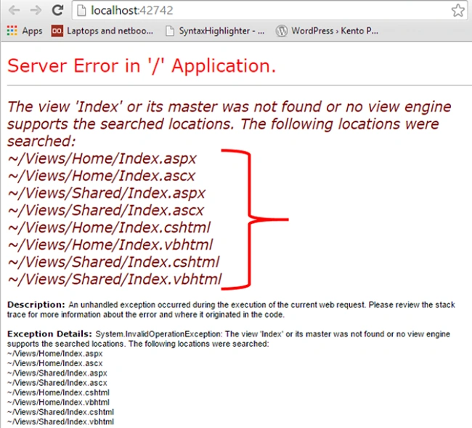The image size is (472, 428).
Task: Click the large italic ~/Views/Shared/Index.vbhtml line
Action: click(x=115, y=279)
